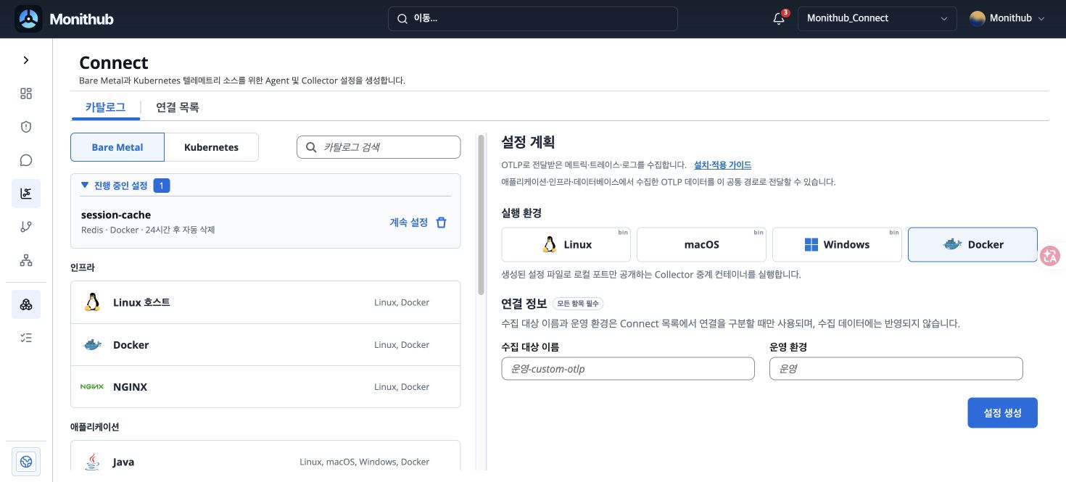Click the bottom-left sidebar cube button
The width and height of the screenshot is (1066, 482).
click(x=26, y=461)
